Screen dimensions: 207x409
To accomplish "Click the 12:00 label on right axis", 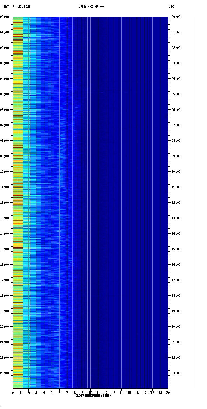I will click(x=176, y=203).
